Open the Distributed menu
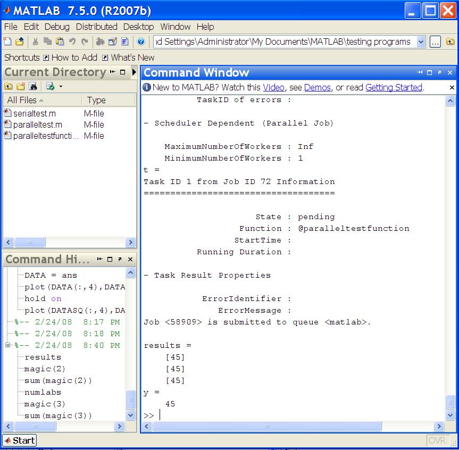This screenshot has width=459, height=450. pos(96,27)
